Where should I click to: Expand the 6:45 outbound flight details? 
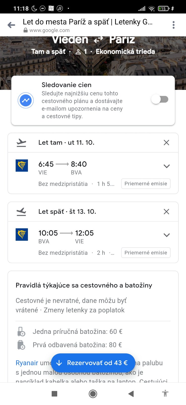coord(167,166)
